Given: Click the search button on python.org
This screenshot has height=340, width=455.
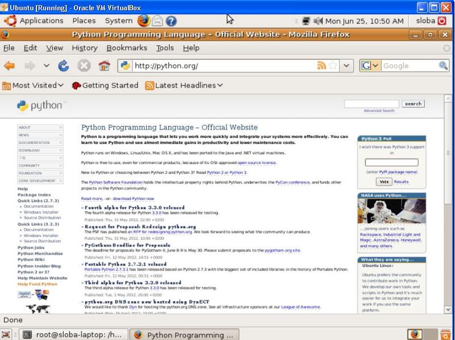Looking at the screenshot, I should [x=413, y=104].
